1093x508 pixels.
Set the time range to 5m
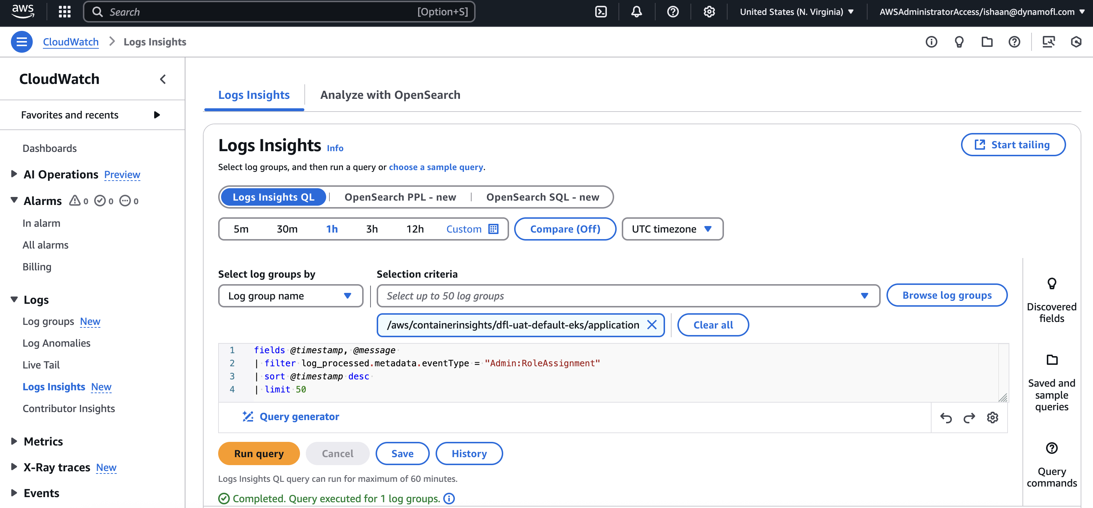[241, 229]
